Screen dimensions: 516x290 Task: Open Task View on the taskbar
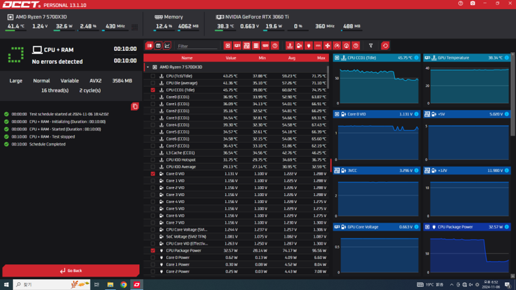[x=97, y=284]
